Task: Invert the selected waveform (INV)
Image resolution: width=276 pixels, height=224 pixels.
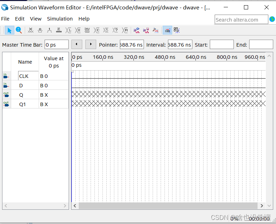Action: click(x=87, y=30)
